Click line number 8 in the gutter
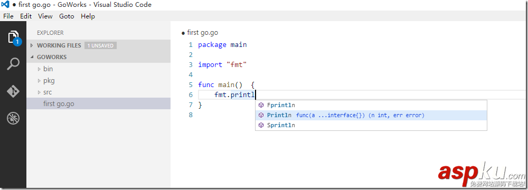Screen dimensions: 528x190 click(191, 115)
